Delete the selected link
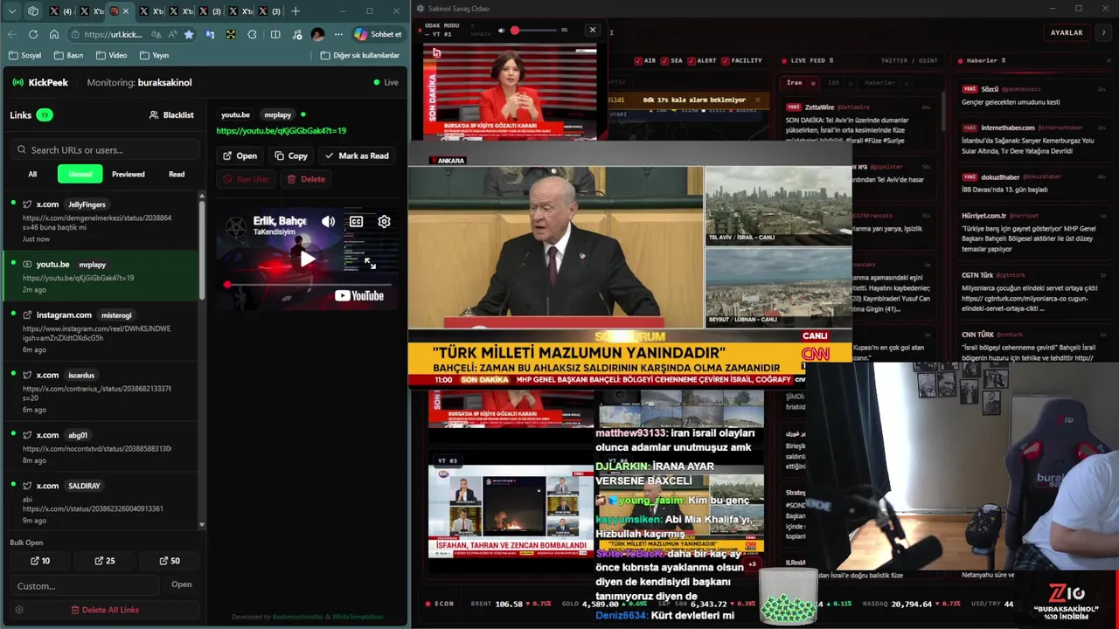Image resolution: width=1119 pixels, height=629 pixels. point(306,179)
